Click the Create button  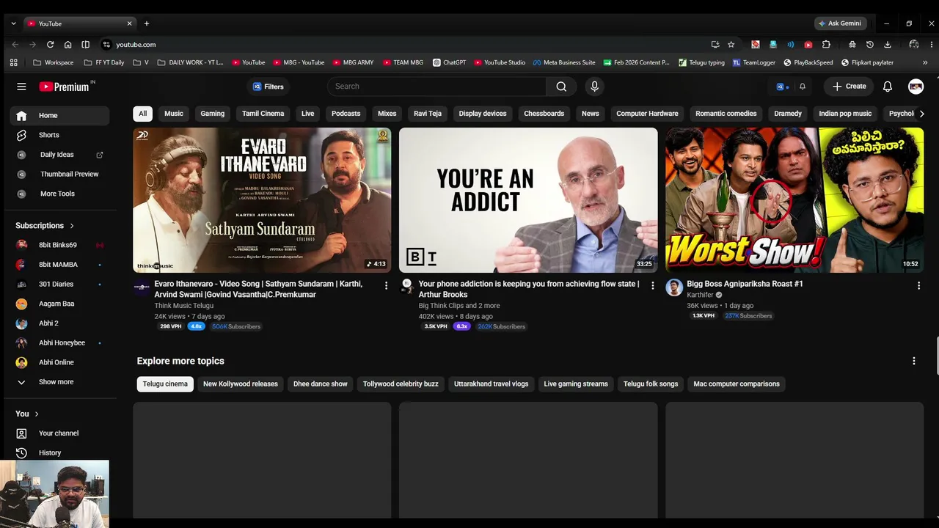(x=850, y=87)
